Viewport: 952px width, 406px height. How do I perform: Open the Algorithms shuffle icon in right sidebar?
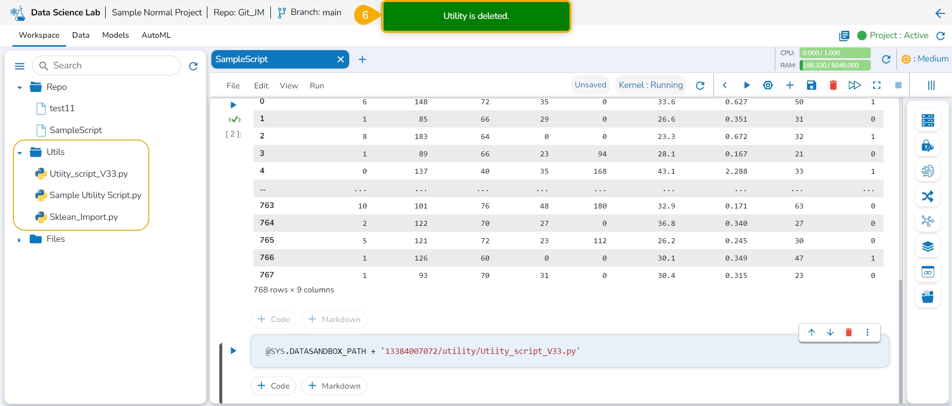tap(927, 197)
